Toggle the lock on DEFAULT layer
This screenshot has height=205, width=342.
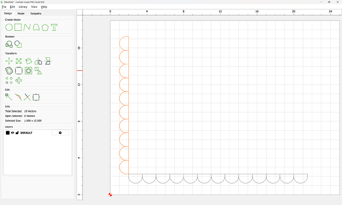coord(17,133)
